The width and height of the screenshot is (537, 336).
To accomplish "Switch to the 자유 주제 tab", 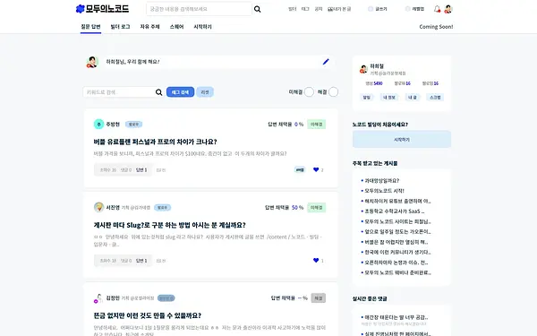I will 149,27.
